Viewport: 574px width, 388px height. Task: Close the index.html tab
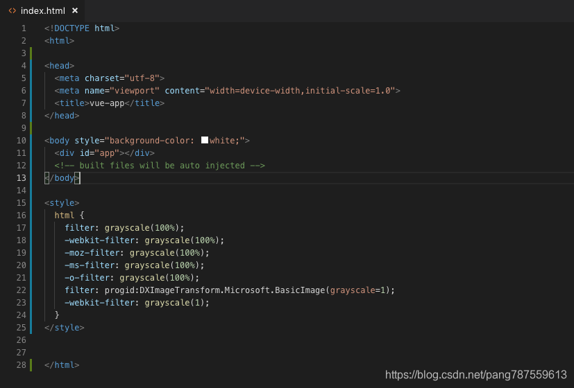[x=75, y=10]
